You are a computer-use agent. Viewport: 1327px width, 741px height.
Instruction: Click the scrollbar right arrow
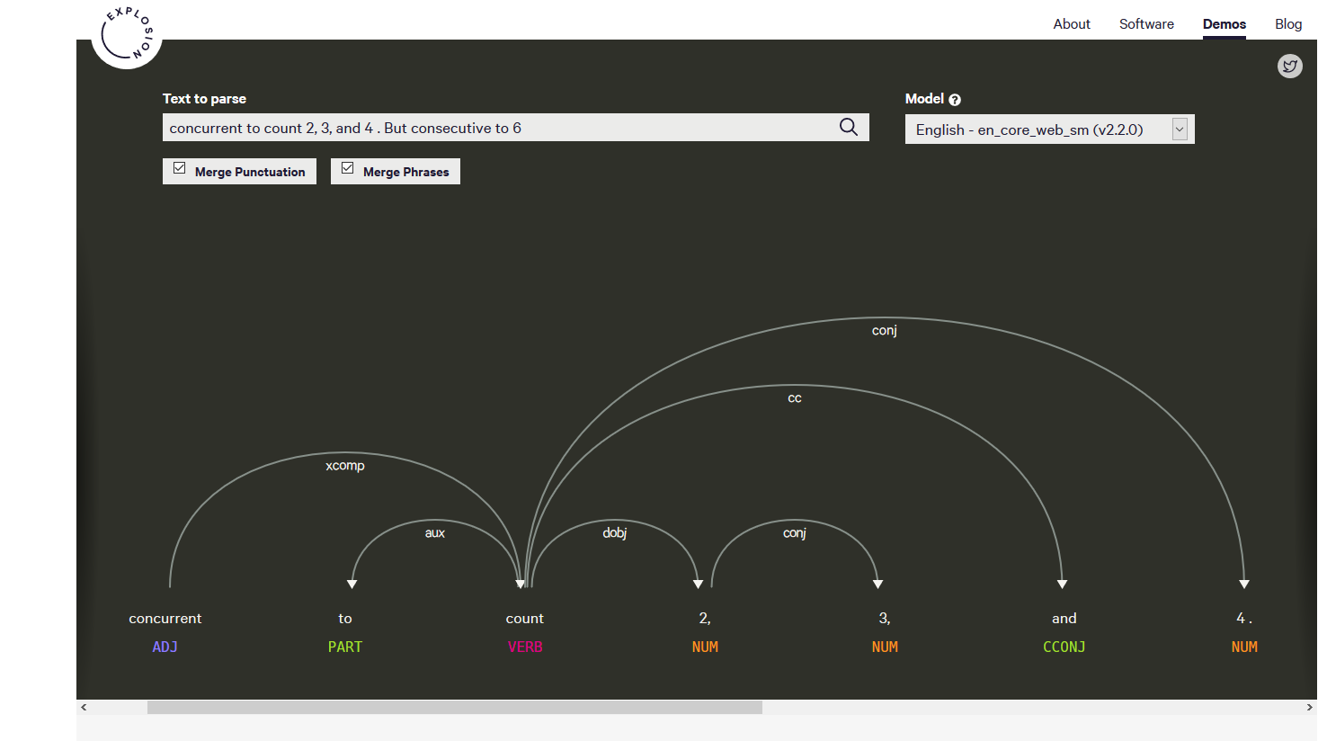click(x=1309, y=708)
